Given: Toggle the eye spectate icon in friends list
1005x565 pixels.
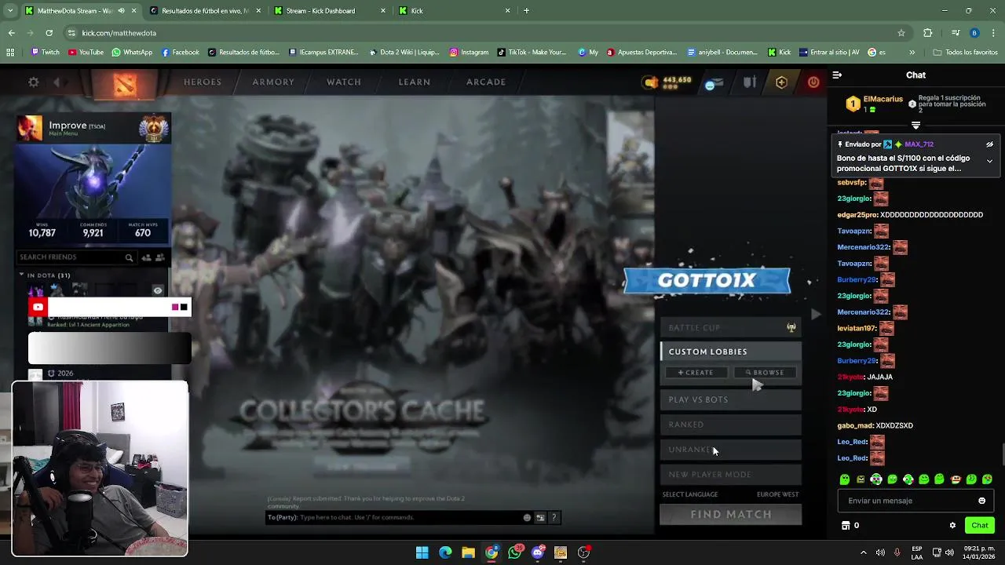Looking at the screenshot, I should point(158,290).
